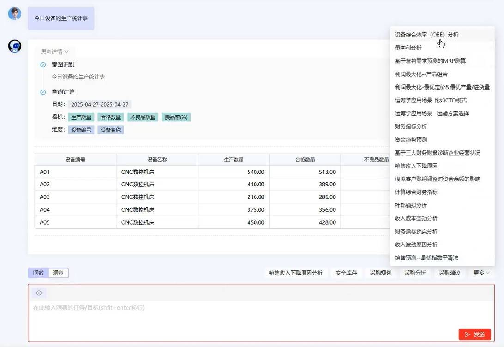Screen dimensions: 504x347
Task: Click the 采购建议 shortcut button
Action: point(449,273)
